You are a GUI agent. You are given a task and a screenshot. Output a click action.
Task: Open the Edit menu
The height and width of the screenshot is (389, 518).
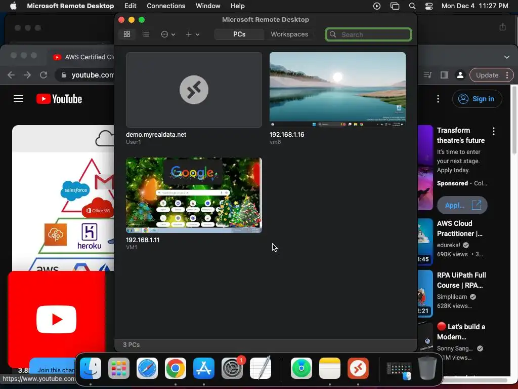click(130, 6)
